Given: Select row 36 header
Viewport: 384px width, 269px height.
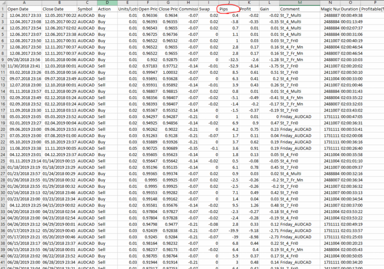Looking at the screenshot, I should [x=3, y=231].
